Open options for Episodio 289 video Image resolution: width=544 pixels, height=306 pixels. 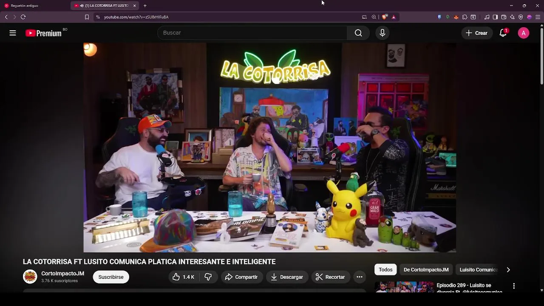(514, 286)
